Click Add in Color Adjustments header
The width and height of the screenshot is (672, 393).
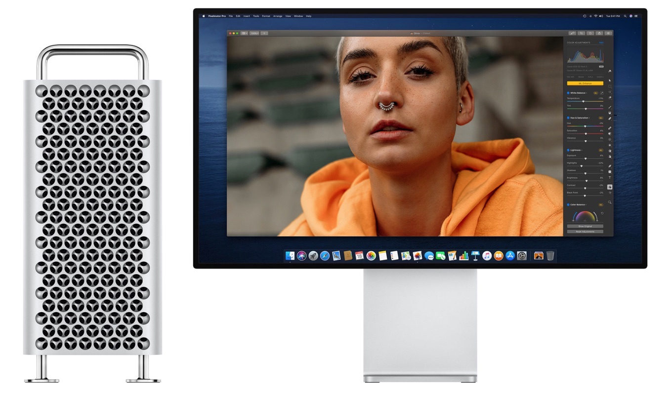click(x=601, y=42)
